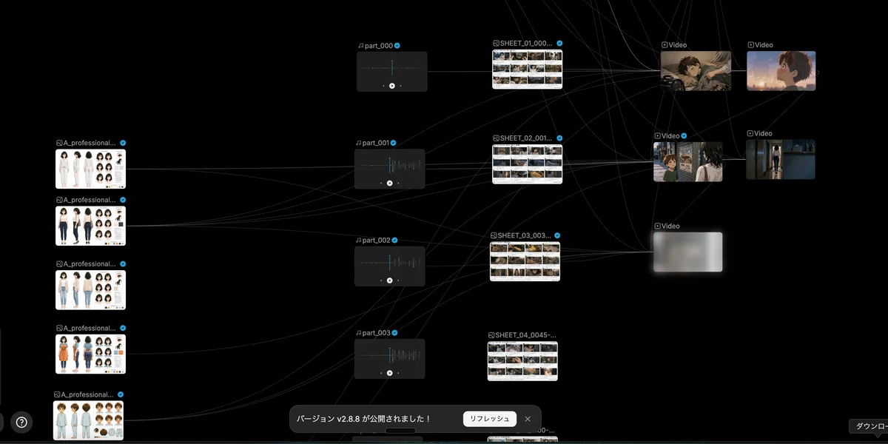Click the music note icon beside part_000
The image size is (888, 444).
(360, 46)
